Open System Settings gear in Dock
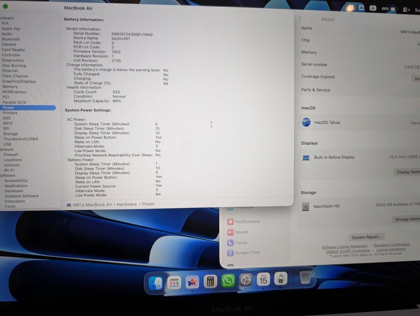Screen dimensions: 420x316 point(245,280)
